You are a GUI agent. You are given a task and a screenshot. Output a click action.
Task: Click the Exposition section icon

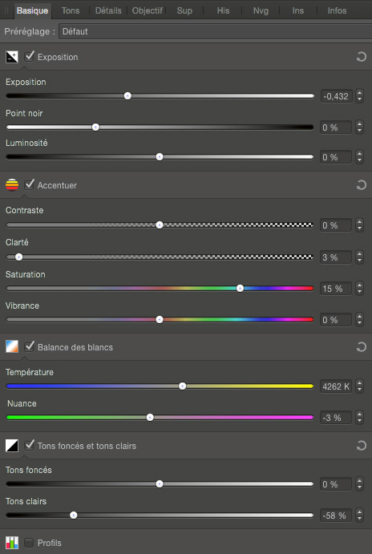pos(12,57)
